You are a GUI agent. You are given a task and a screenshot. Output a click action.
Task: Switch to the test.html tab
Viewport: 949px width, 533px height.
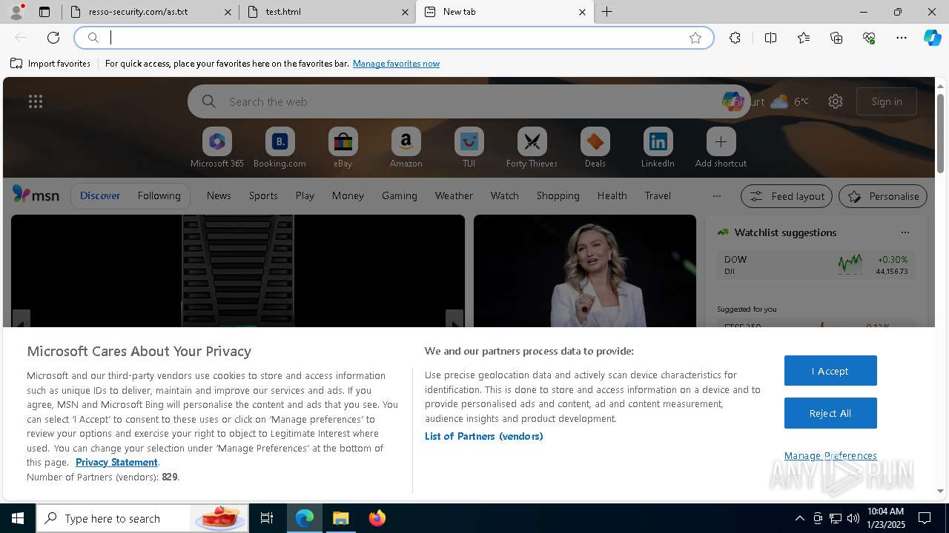click(x=327, y=12)
